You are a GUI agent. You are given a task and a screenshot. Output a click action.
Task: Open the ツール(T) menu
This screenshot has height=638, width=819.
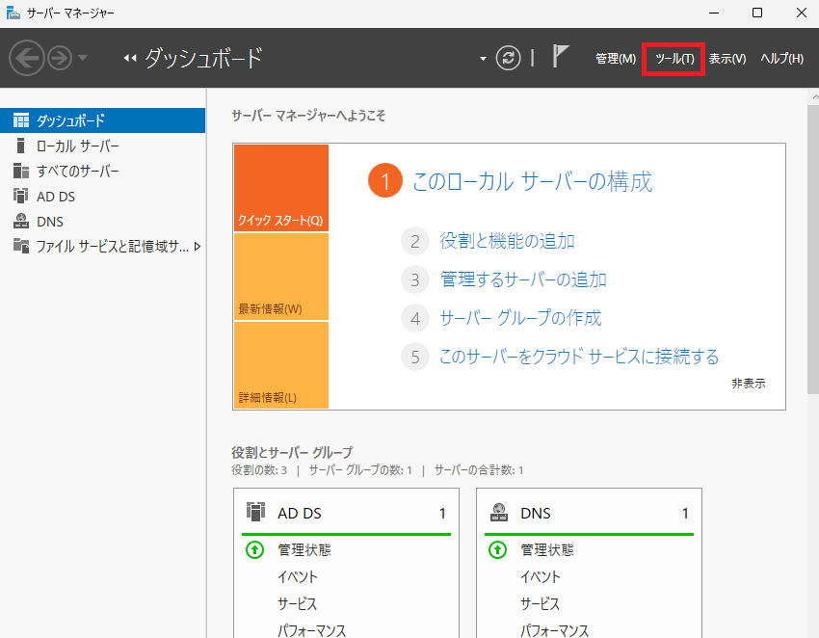click(x=674, y=58)
